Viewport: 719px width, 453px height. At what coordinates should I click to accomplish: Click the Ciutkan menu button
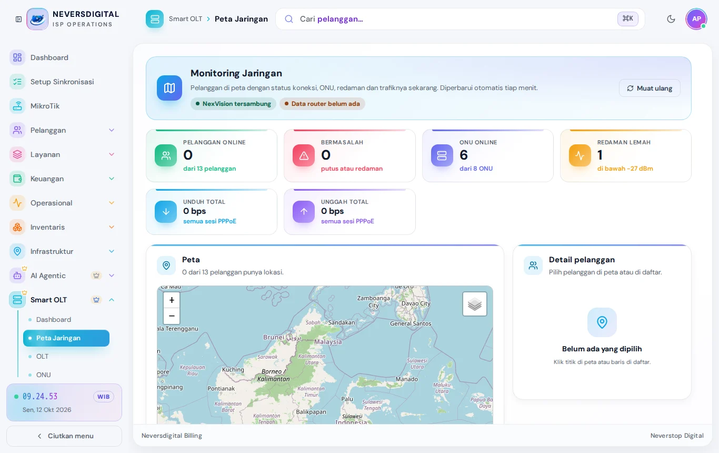tap(64, 436)
